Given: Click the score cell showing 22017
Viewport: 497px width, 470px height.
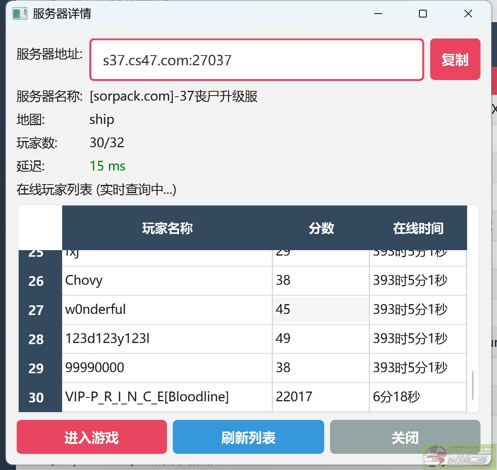Looking at the screenshot, I should coord(321,397).
